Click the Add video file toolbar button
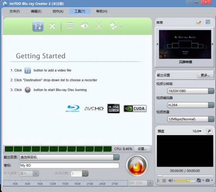The width and height of the screenshot is (216, 192). point(38,26)
